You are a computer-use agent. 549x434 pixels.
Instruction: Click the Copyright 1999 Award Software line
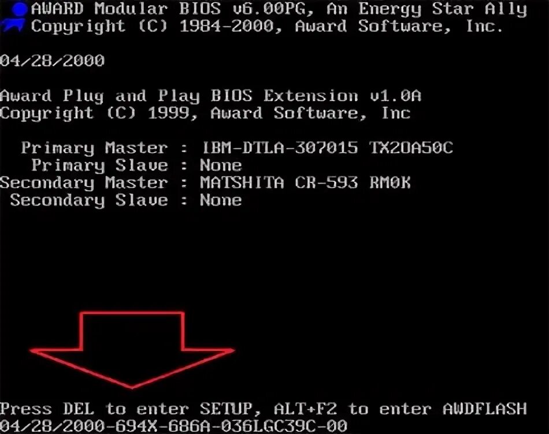205,113
